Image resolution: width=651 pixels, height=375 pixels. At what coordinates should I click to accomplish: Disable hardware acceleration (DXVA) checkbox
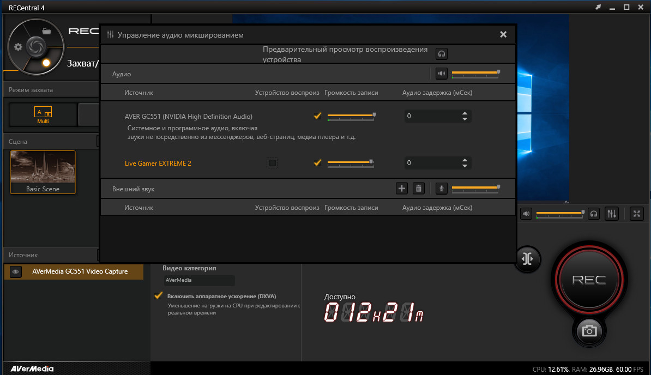click(158, 296)
